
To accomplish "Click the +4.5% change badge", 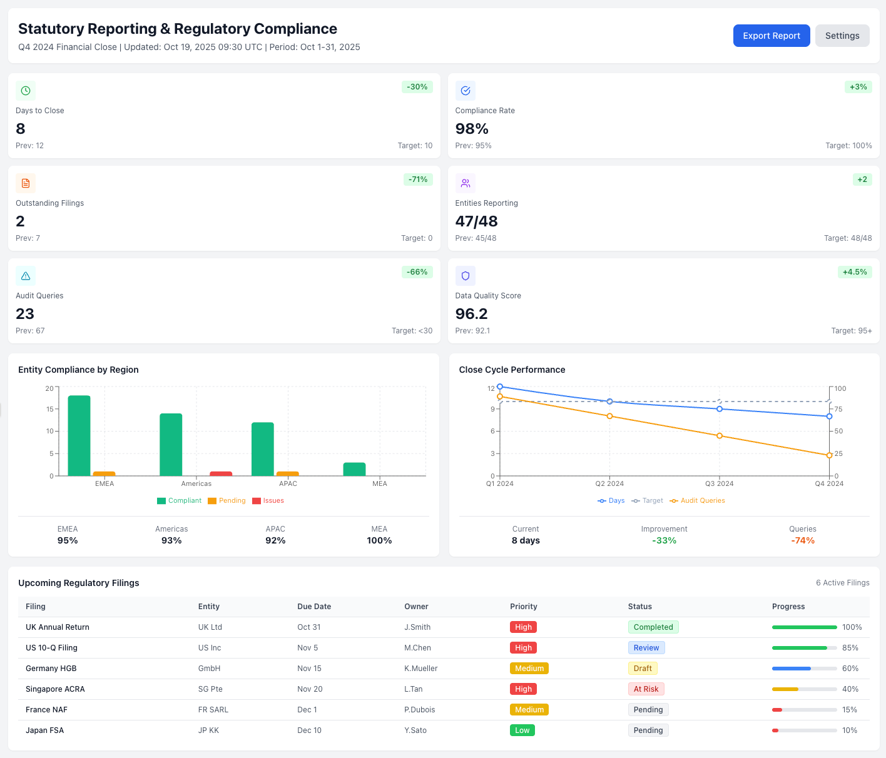I will click(x=855, y=272).
